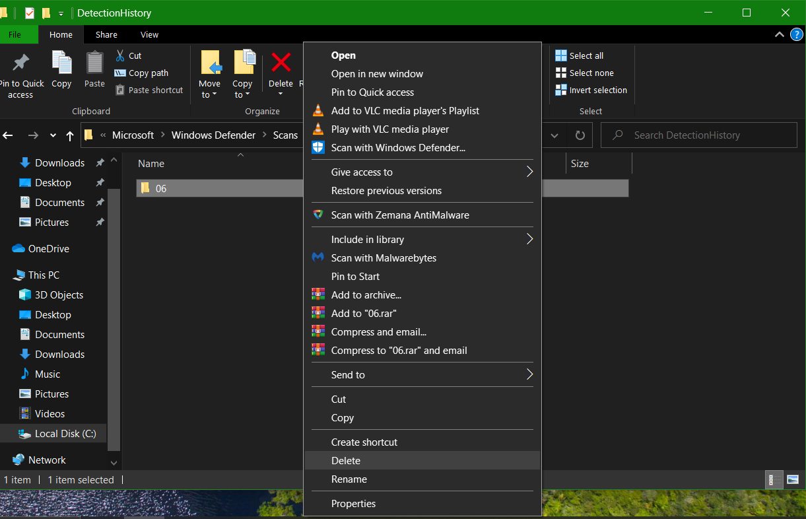The image size is (806, 519).
Task: Click the Paste clipboard icon
Action: 94,63
